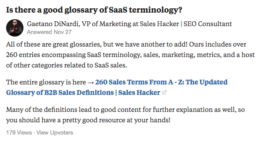271x165 pixels.
Task: Click Sales Hacker in the author credential
Action: pos(159,24)
